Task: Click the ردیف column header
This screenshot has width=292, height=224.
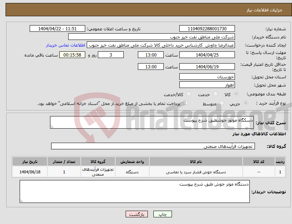Action: click(x=280, y=162)
